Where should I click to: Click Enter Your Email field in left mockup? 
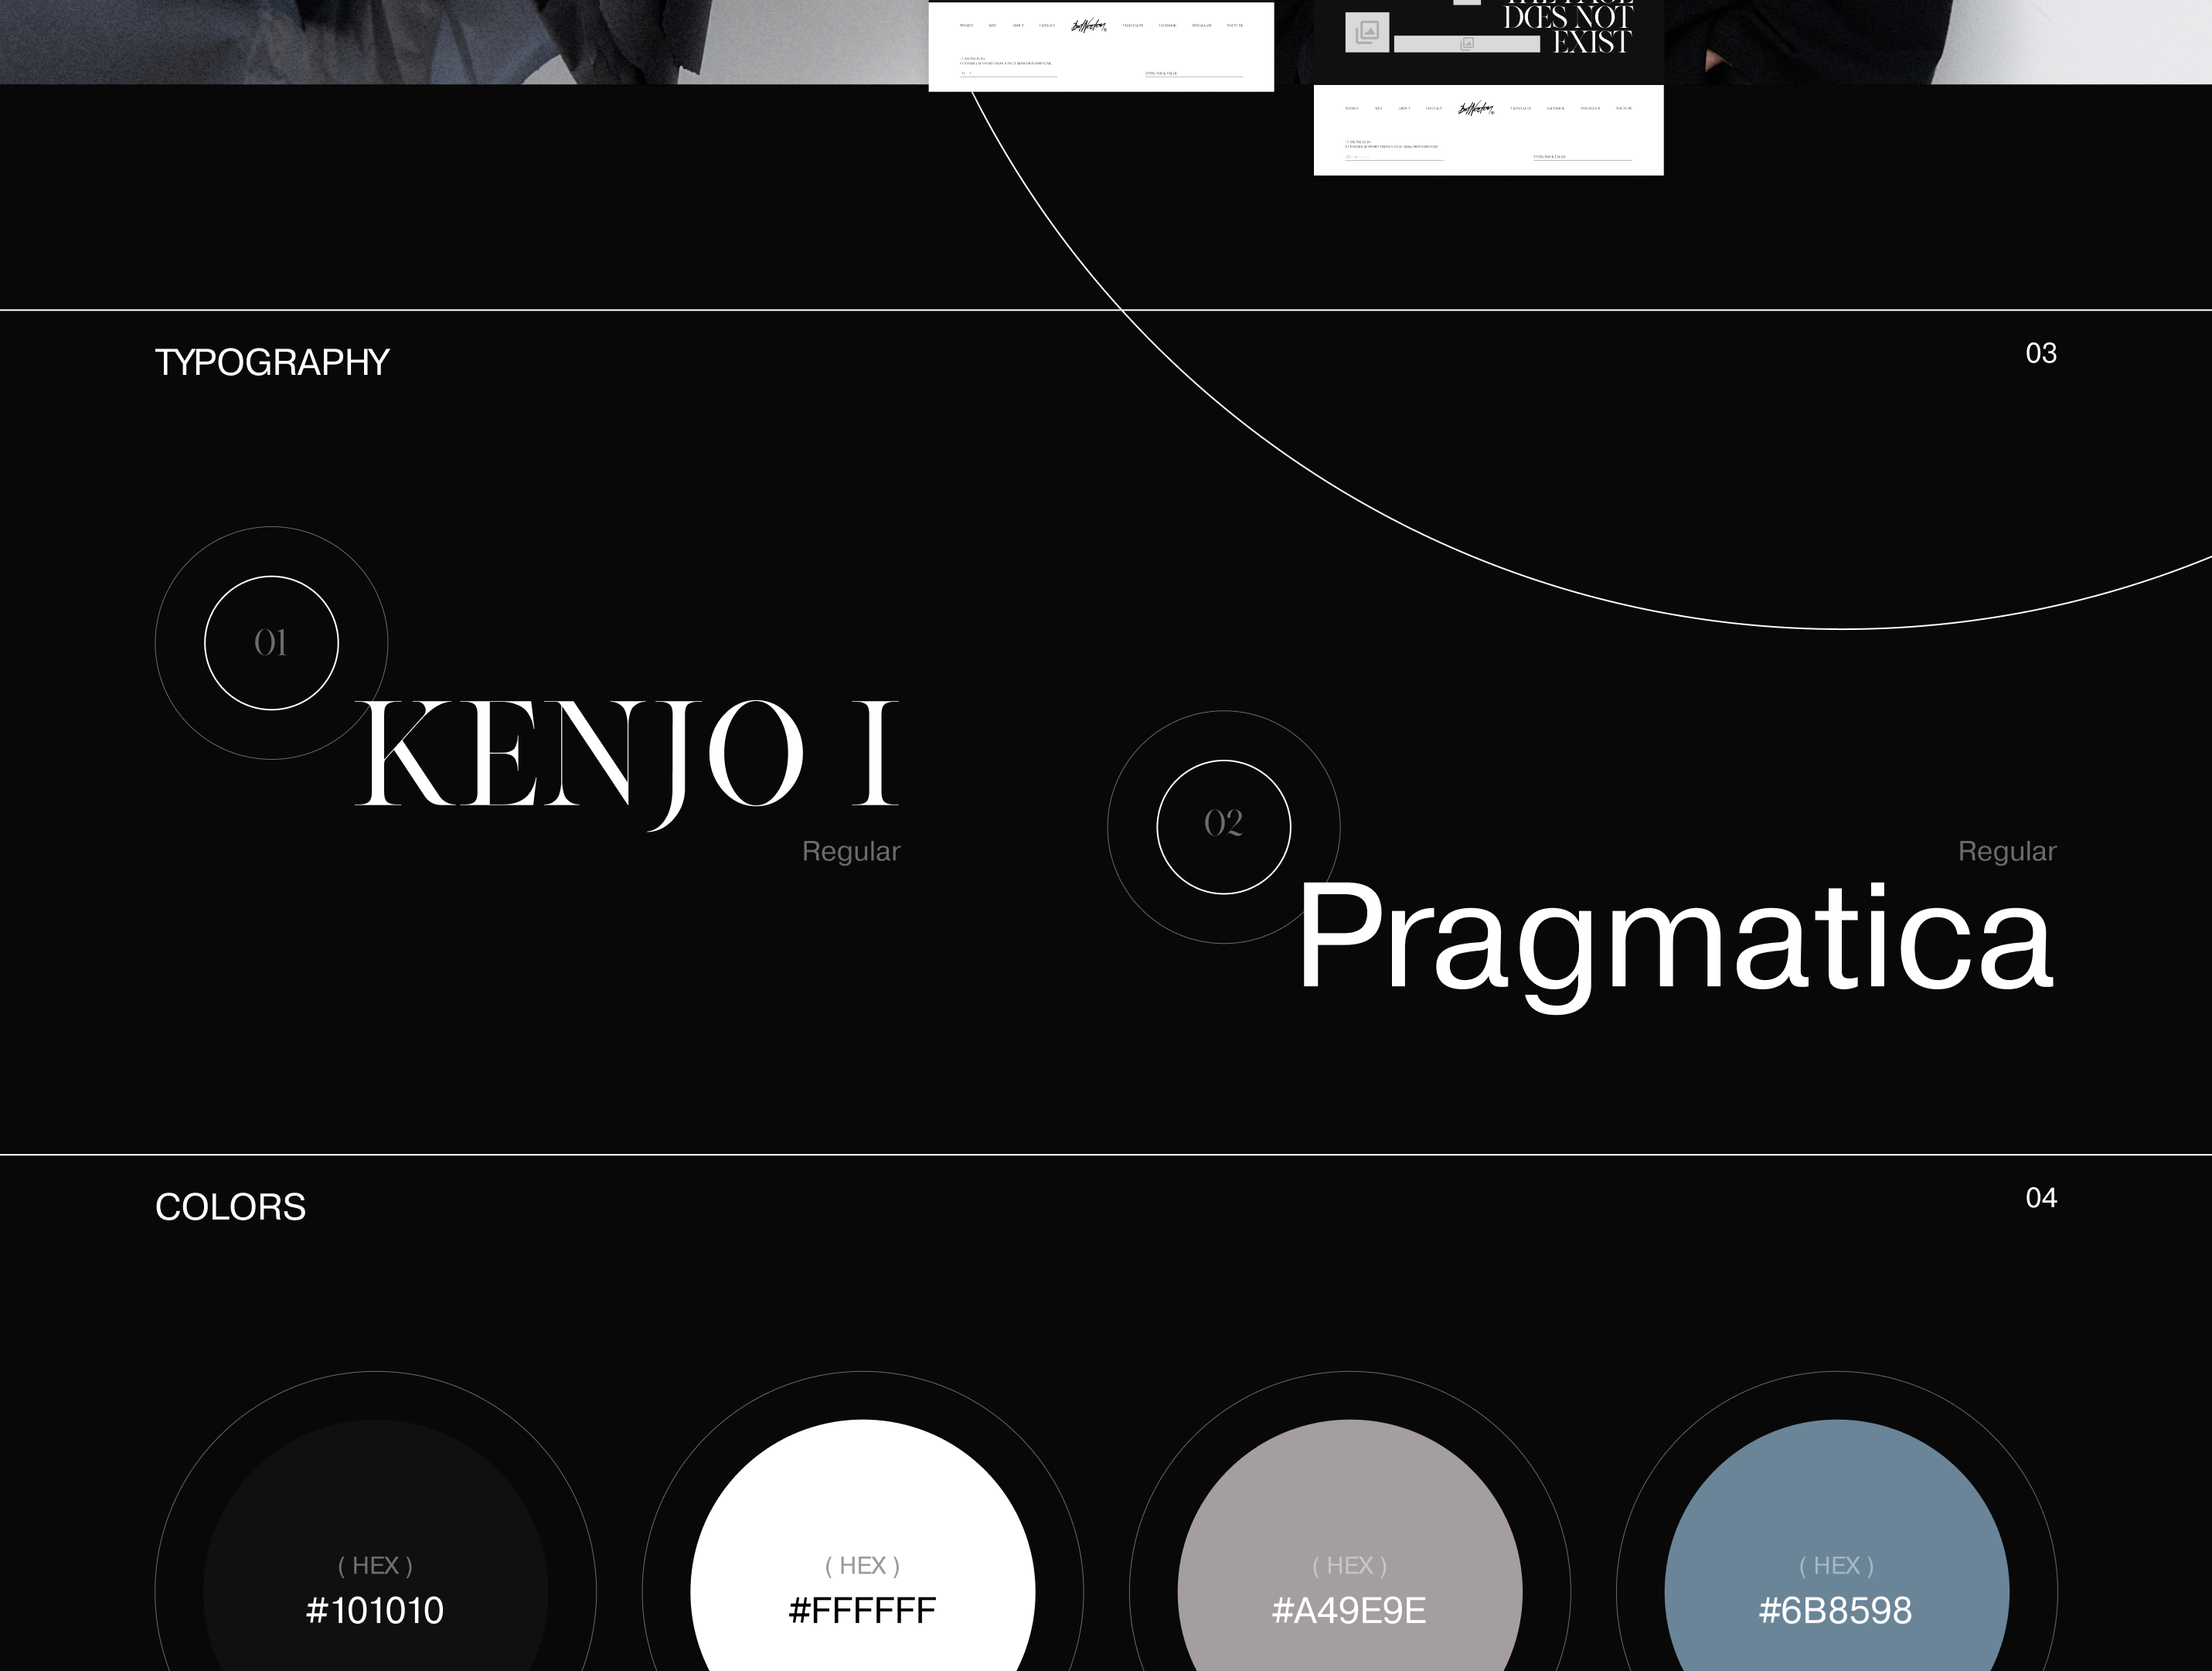coord(1193,74)
